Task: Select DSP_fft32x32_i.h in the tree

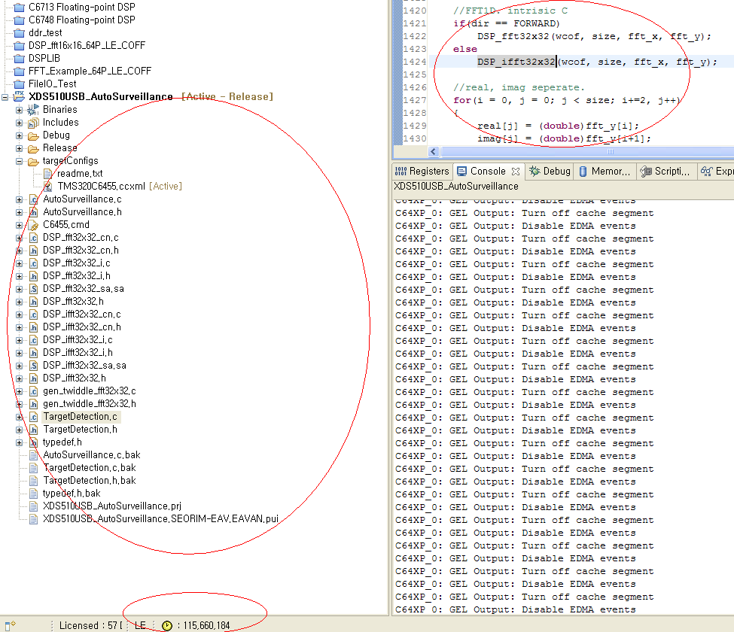Action: pos(77,276)
